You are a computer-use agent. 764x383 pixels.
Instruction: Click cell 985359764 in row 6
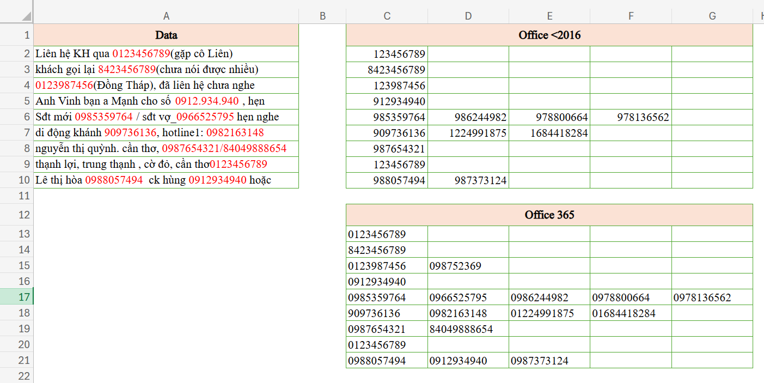[387, 117]
